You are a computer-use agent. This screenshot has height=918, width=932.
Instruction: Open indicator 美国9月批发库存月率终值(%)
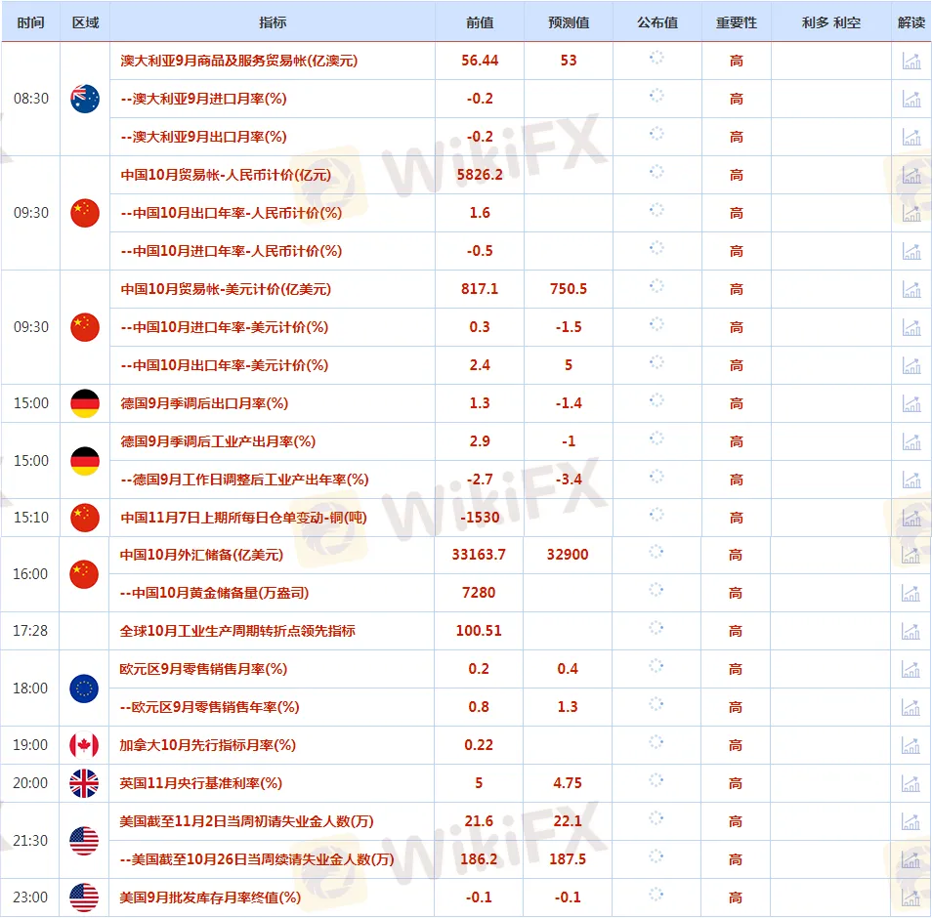pos(210,897)
